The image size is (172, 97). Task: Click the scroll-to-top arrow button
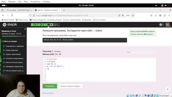coord(168,89)
